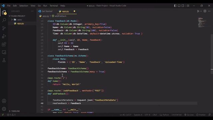Viewport: 213px width, 120px height.
Task: Switch to the Get Started tab
Action: click(x=47, y=11)
